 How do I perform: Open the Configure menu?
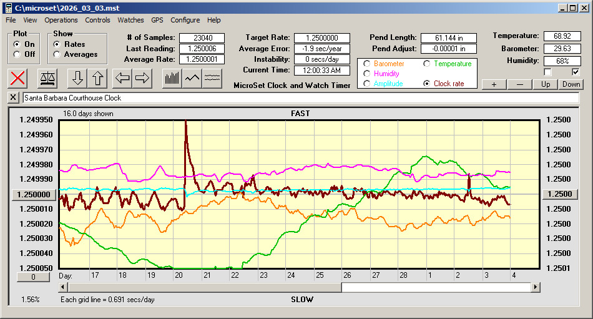[x=185, y=20]
